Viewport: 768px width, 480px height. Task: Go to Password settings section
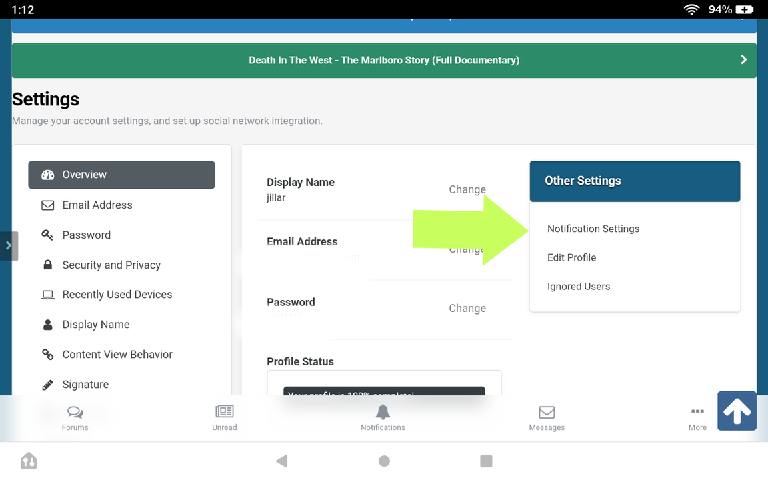click(86, 235)
